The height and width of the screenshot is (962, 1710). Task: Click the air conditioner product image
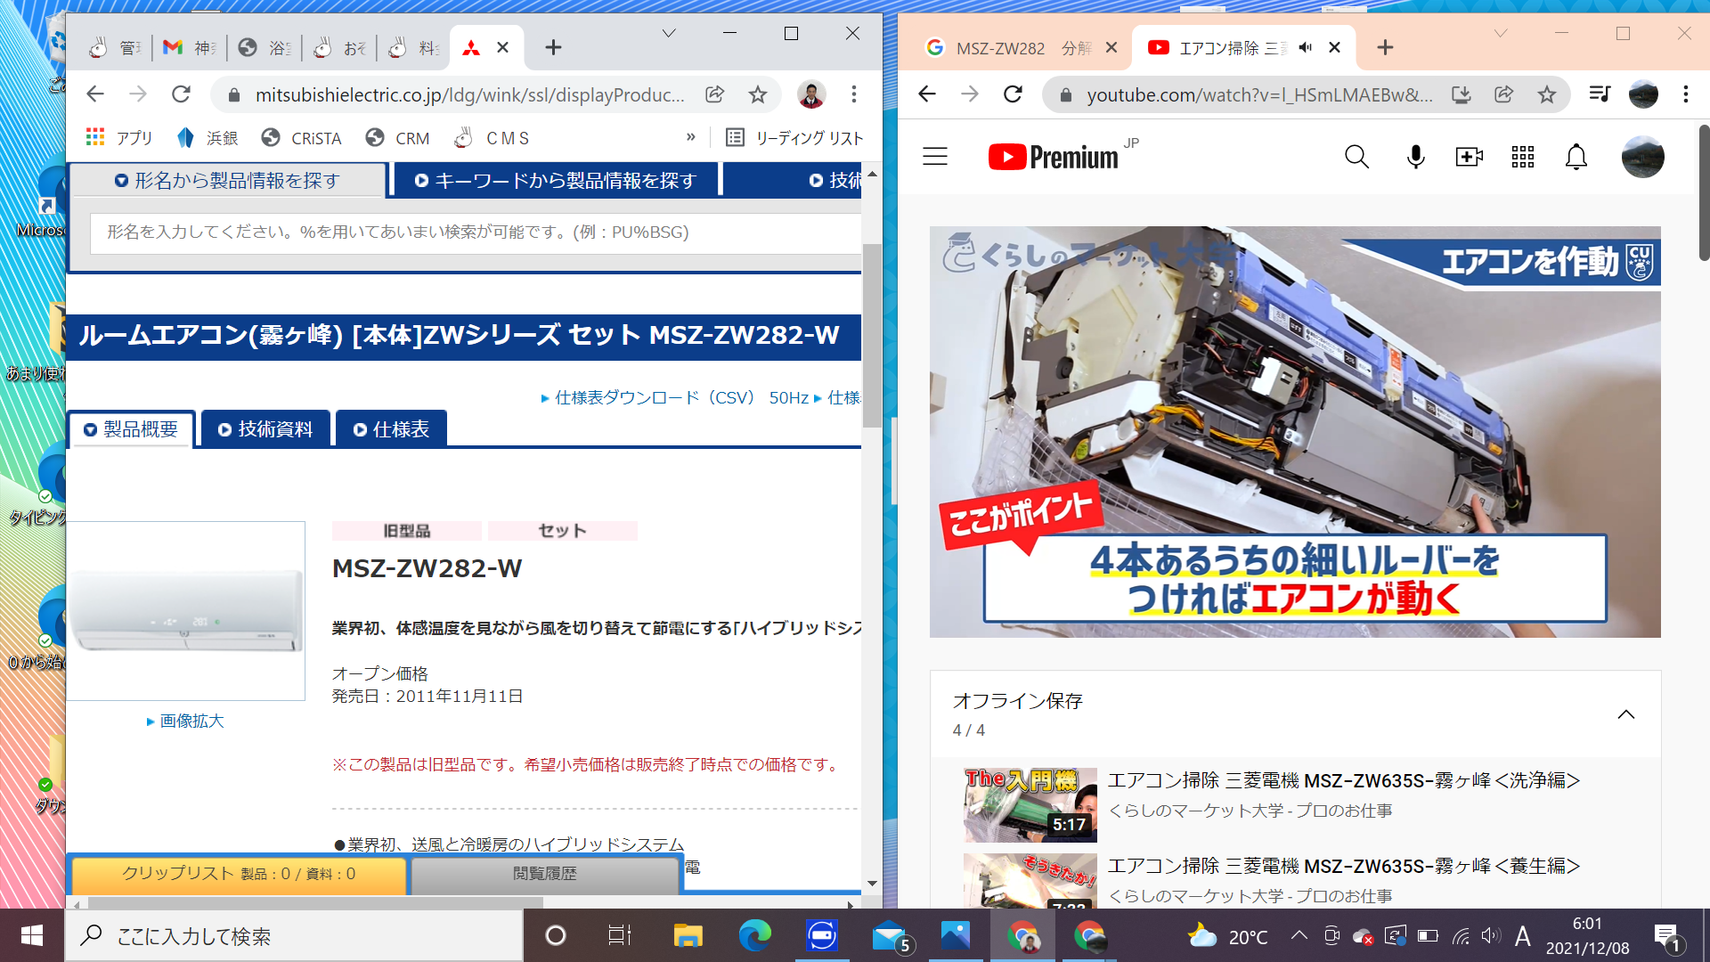pyautogui.click(x=186, y=611)
